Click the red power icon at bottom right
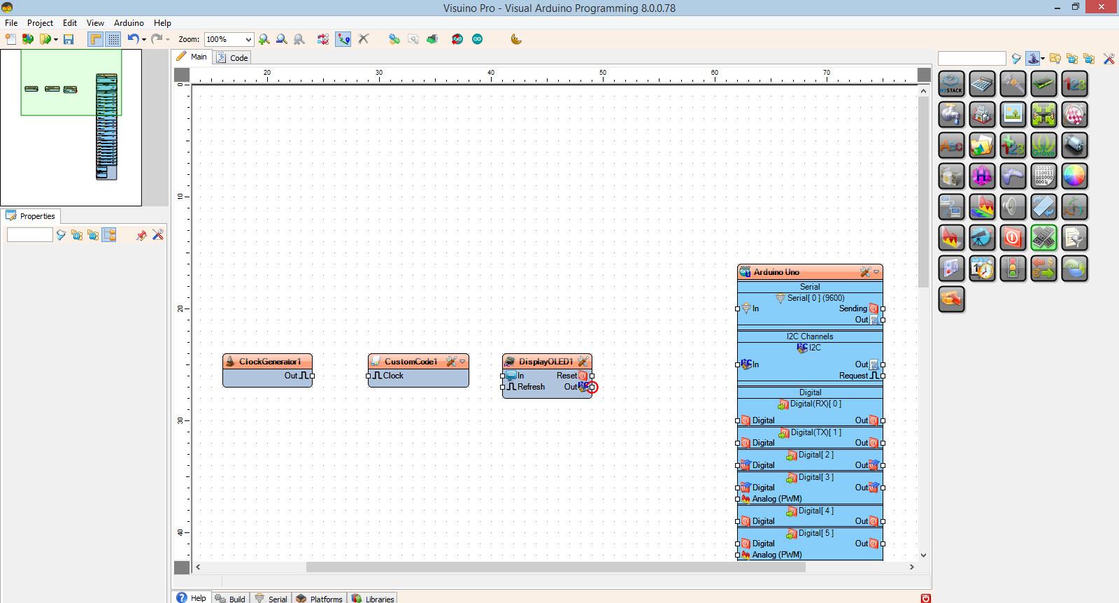 click(926, 598)
